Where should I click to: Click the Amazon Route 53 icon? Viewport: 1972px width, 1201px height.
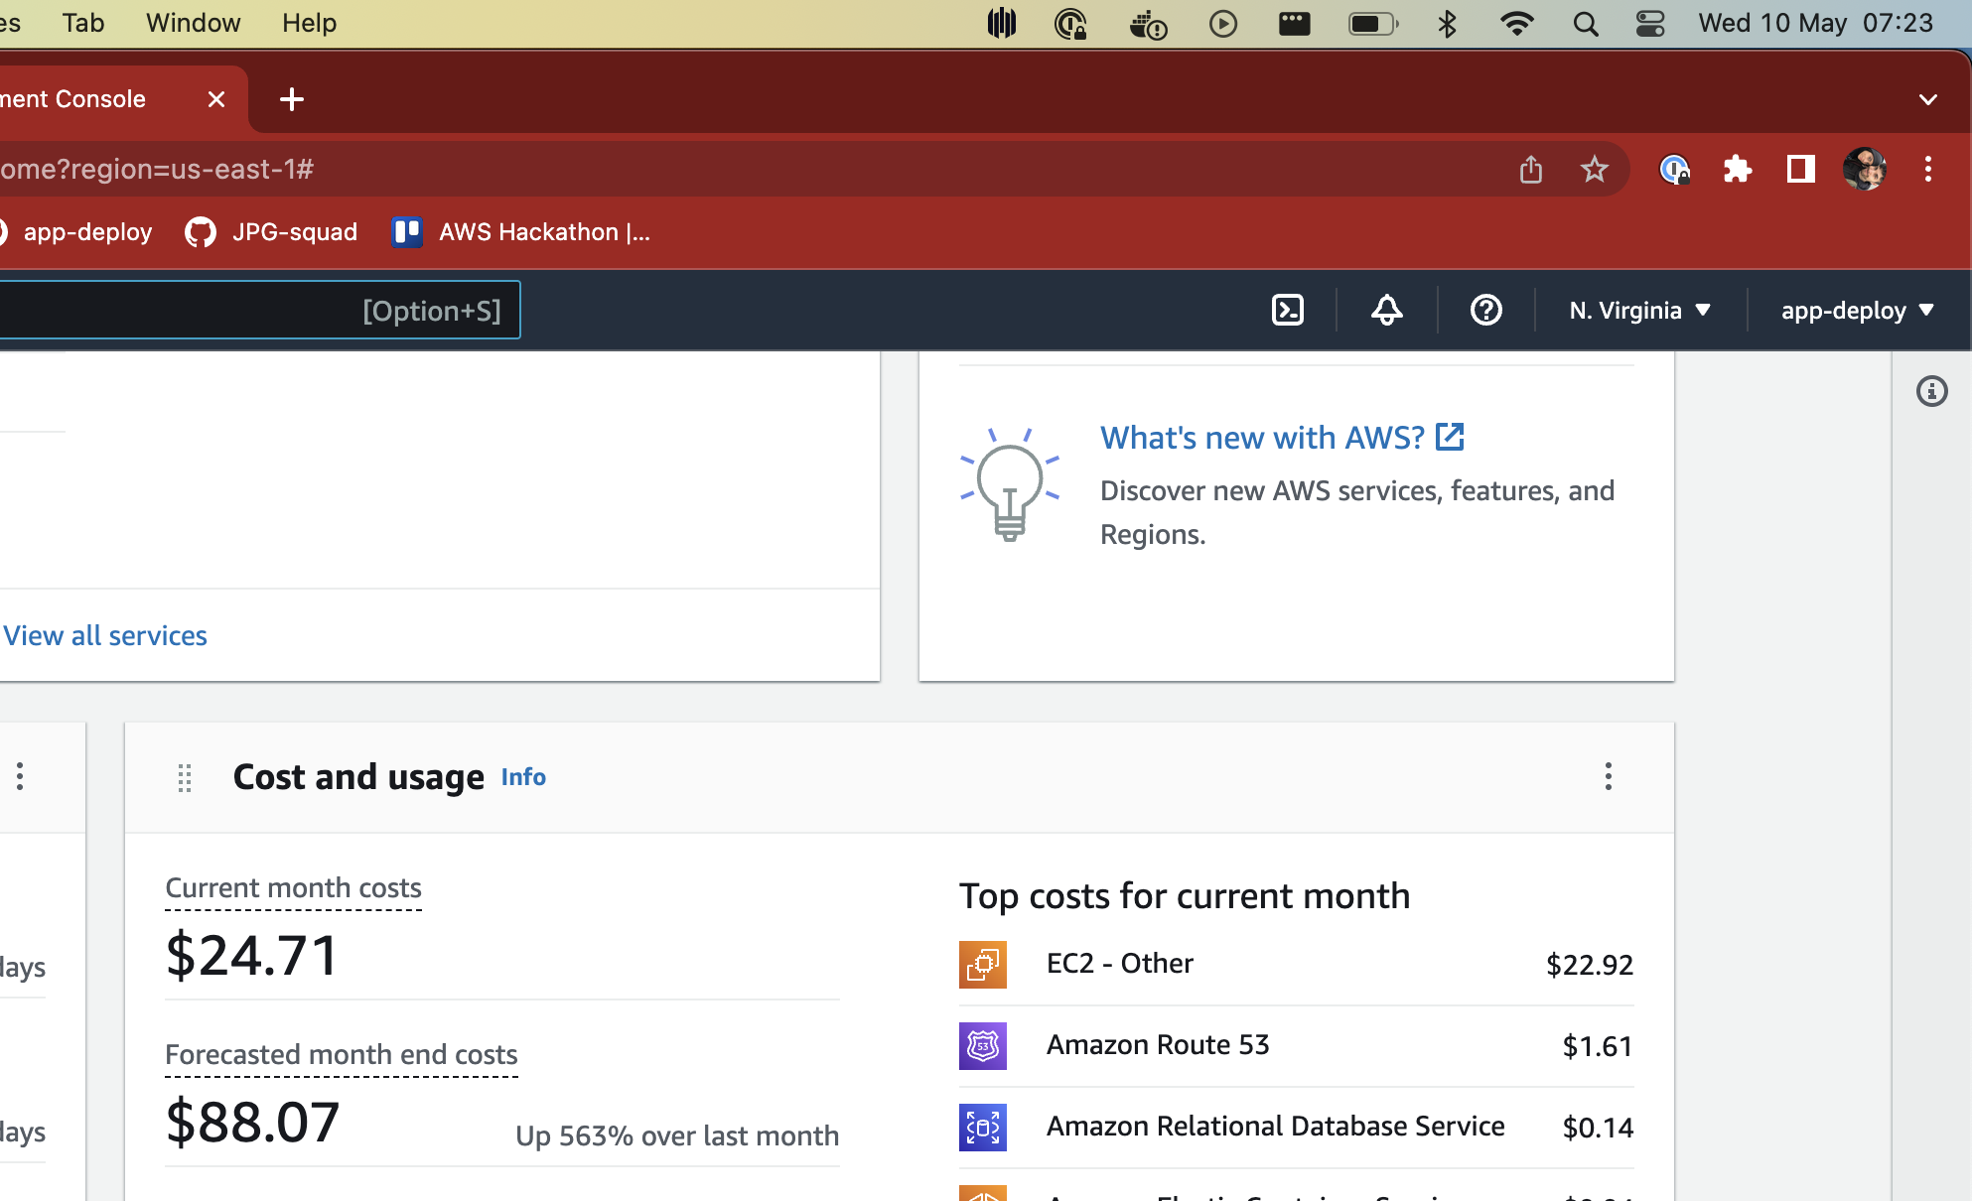tap(983, 1046)
